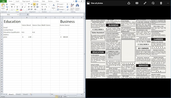This screenshot has width=171, height=98.
Task: Switch to Sheet3 tab
Action: click(x=25, y=94)
